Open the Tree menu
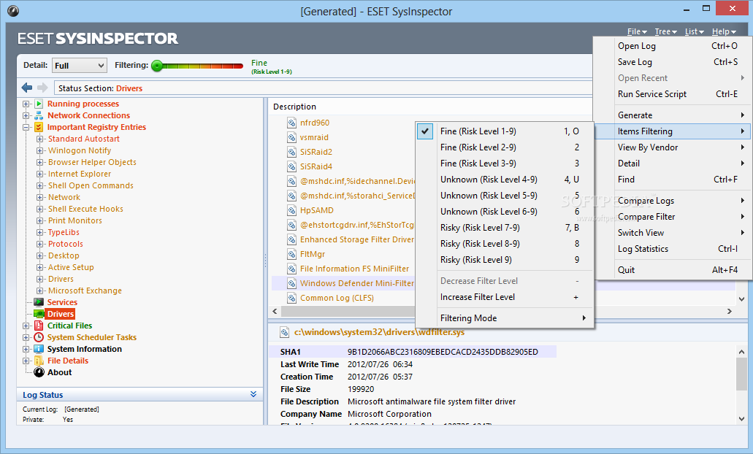Image resolution: width=753 pixels, height=454 pixels. (665, 31)
